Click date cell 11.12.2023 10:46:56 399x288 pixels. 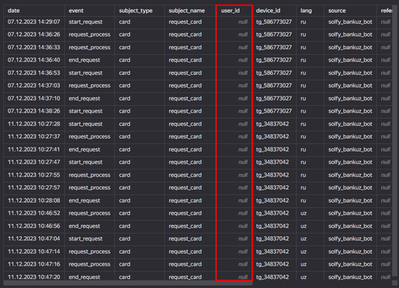pyautogui.click(x=34, y=226)
